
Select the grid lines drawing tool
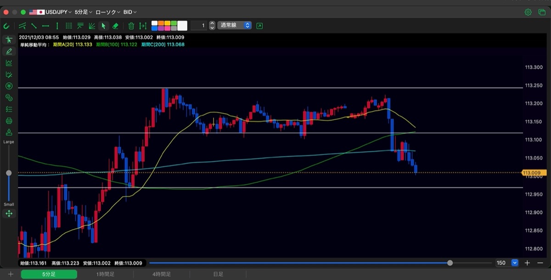point(69,26)
